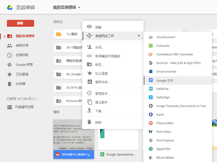Open the Pchome shared folder
Viewport: 217px width, 162px height.
(68, 101)
